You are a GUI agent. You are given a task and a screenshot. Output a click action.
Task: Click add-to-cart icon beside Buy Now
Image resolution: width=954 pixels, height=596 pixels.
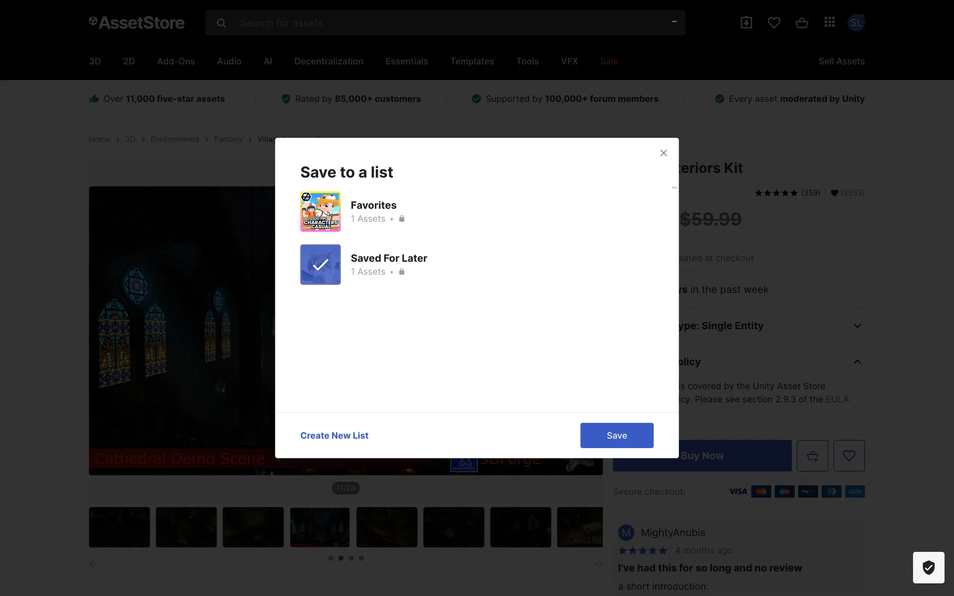point(812,455)
